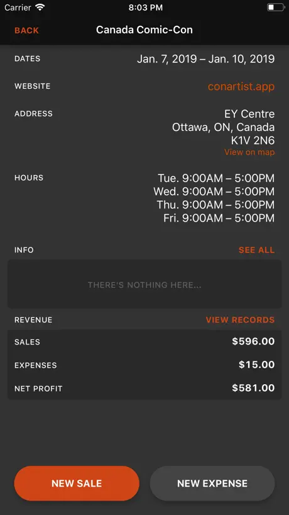Tap SEE ALL in Info section
This screenshot has height=515, width=289.
point(256,250)
